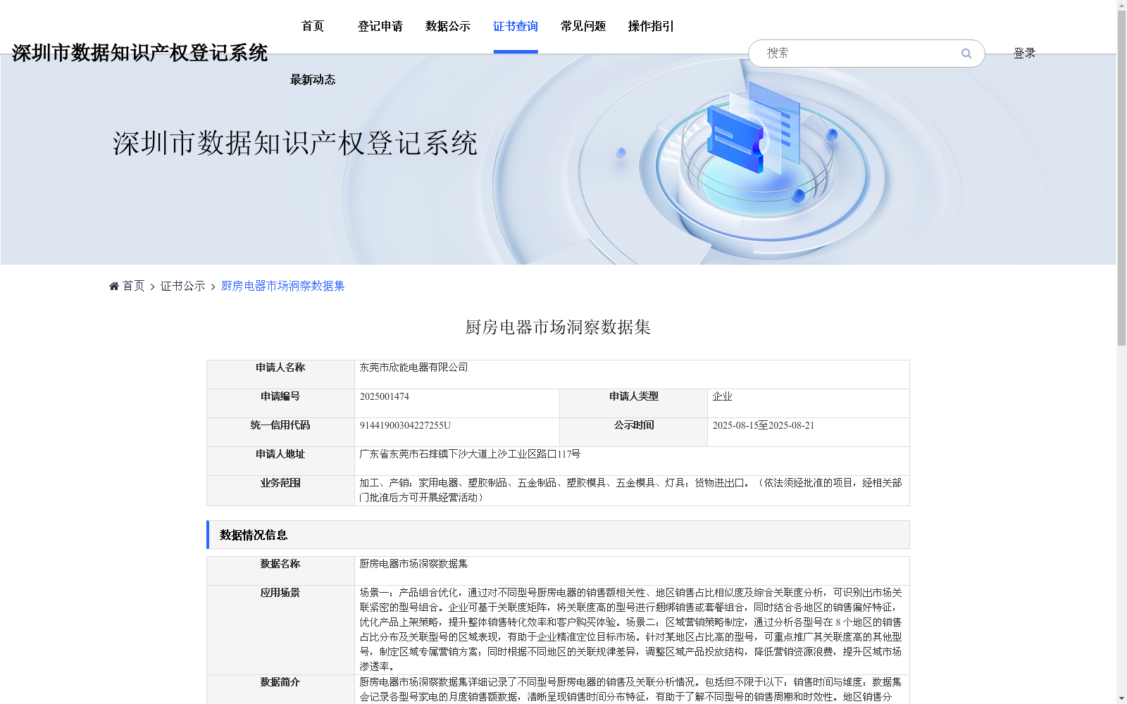Image resolution: width=1127 pixels, height=704 pixels.
Task: Click the 数据情况信息 section header
Action: [x=558, y=535]
